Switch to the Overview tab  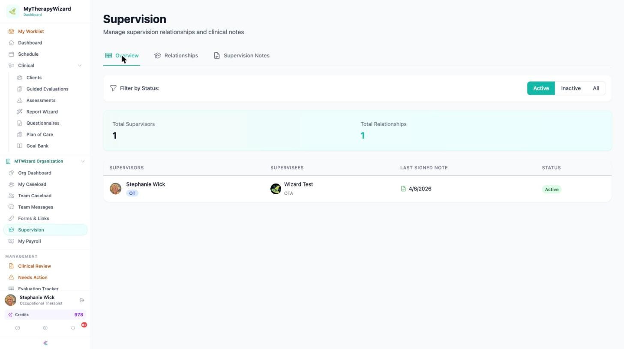[122, 56]
